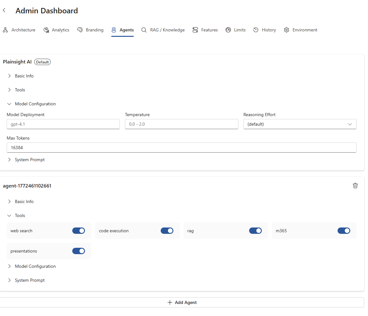Disable web search for agent-1772461102661
The image size is (368, 316).
[x=79, y=231]
